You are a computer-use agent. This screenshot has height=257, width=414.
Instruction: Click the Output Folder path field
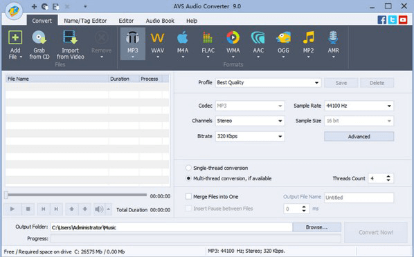[x=172, y=227]
